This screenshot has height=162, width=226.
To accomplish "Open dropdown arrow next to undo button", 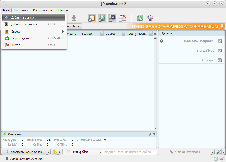I will (x=60, y=152).
